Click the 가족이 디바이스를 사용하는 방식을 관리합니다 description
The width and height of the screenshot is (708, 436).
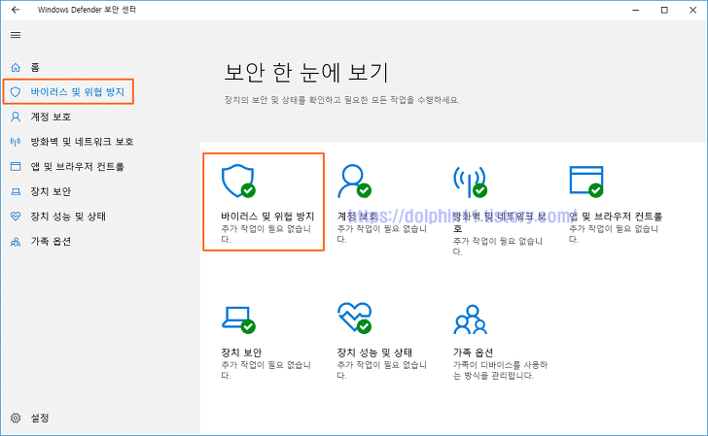[500, 370]
